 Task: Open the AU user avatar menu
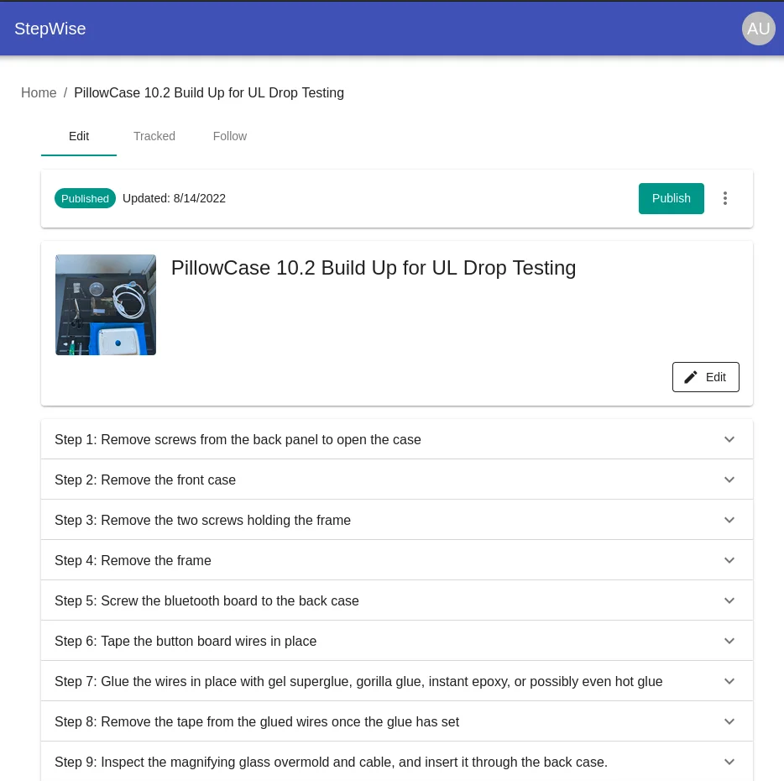(759, 29)
